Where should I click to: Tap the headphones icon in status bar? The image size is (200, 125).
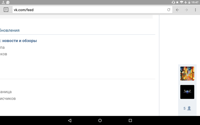[x=173, y=2]
